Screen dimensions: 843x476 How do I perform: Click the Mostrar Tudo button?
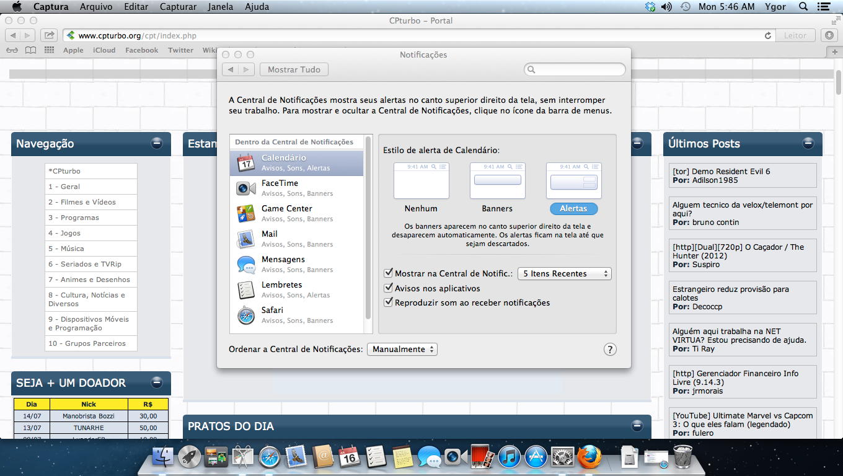[294, 69]
